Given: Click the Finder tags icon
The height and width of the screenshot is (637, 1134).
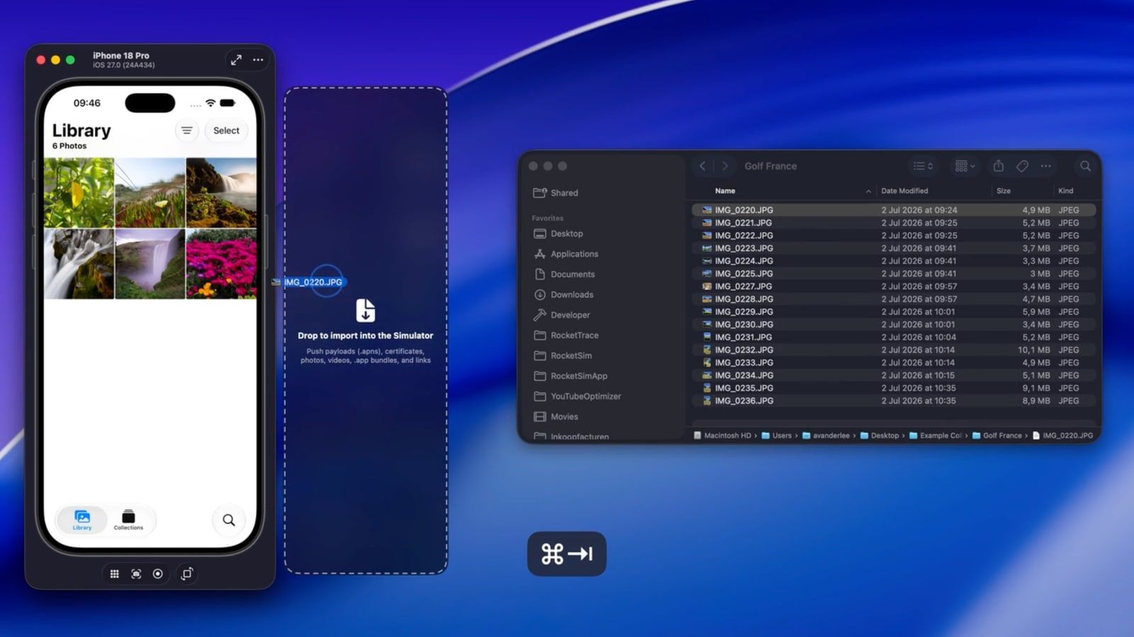Looking at the screenshot, I should pyautogui.click(x=1022, y=166).
